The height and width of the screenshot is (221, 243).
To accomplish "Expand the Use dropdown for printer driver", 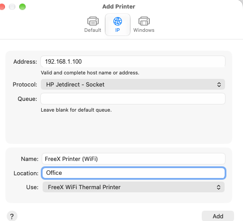I will point(134,187).
